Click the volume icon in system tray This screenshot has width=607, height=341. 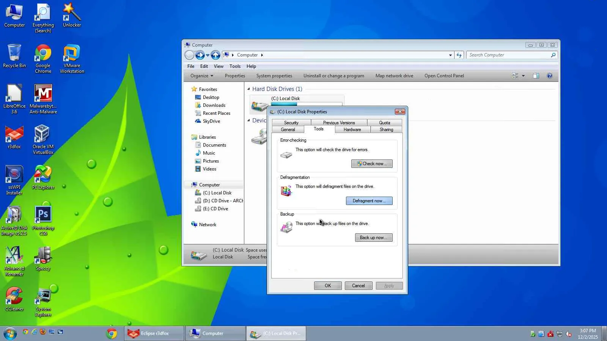(x=568, y=334)
